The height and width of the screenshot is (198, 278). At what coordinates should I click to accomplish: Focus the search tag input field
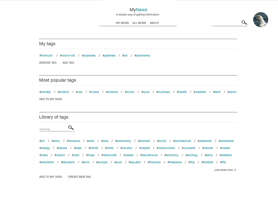(53, 129)
